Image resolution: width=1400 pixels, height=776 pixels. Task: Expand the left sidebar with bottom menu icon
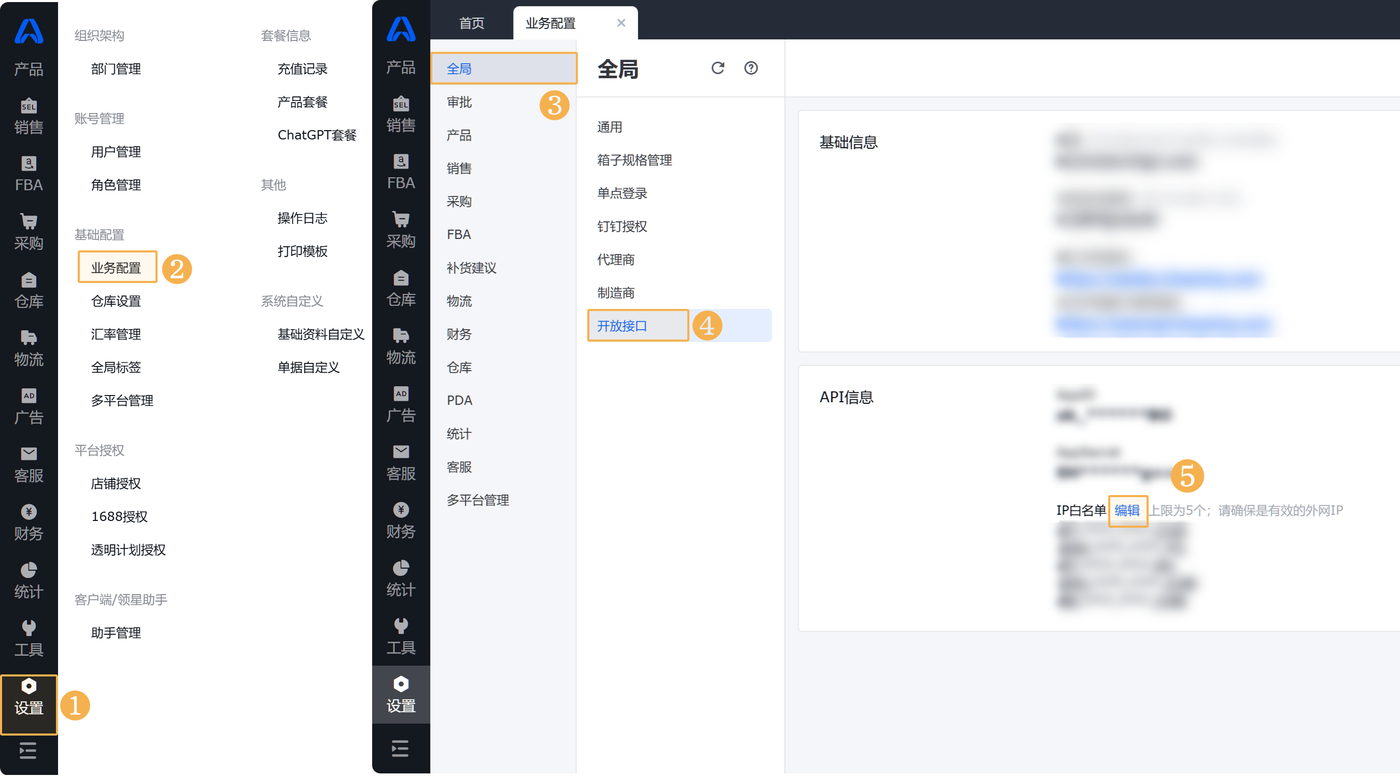click(29, 751)
